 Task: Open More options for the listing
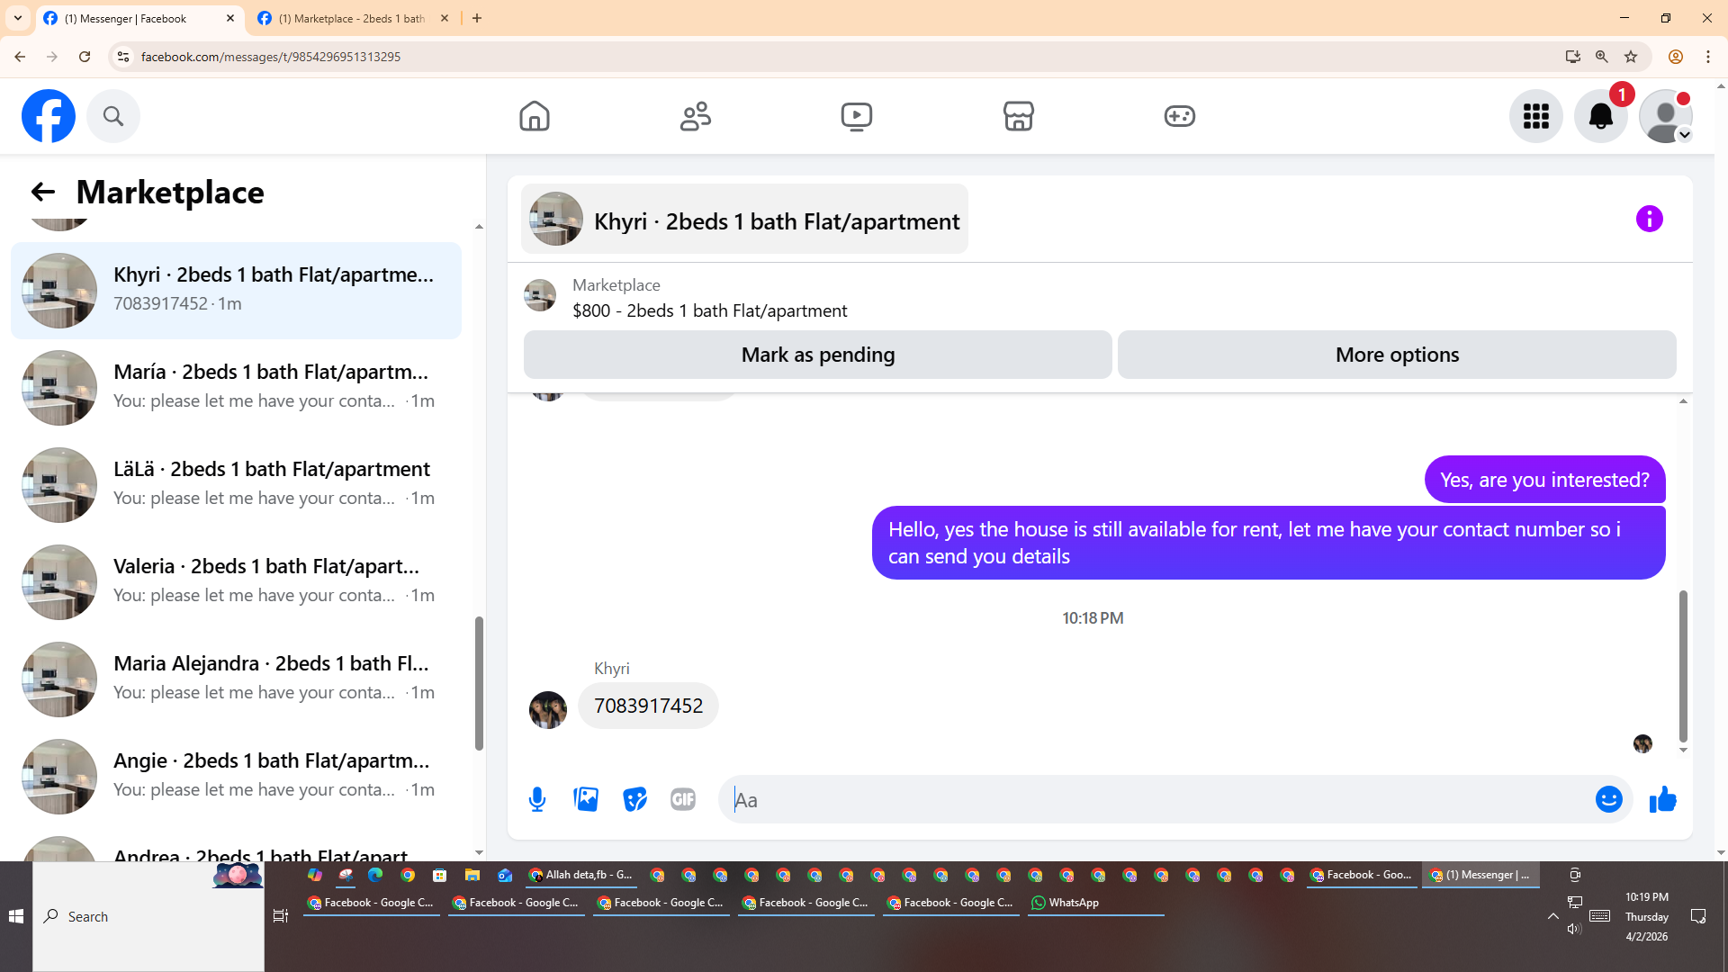(1397, 355)
